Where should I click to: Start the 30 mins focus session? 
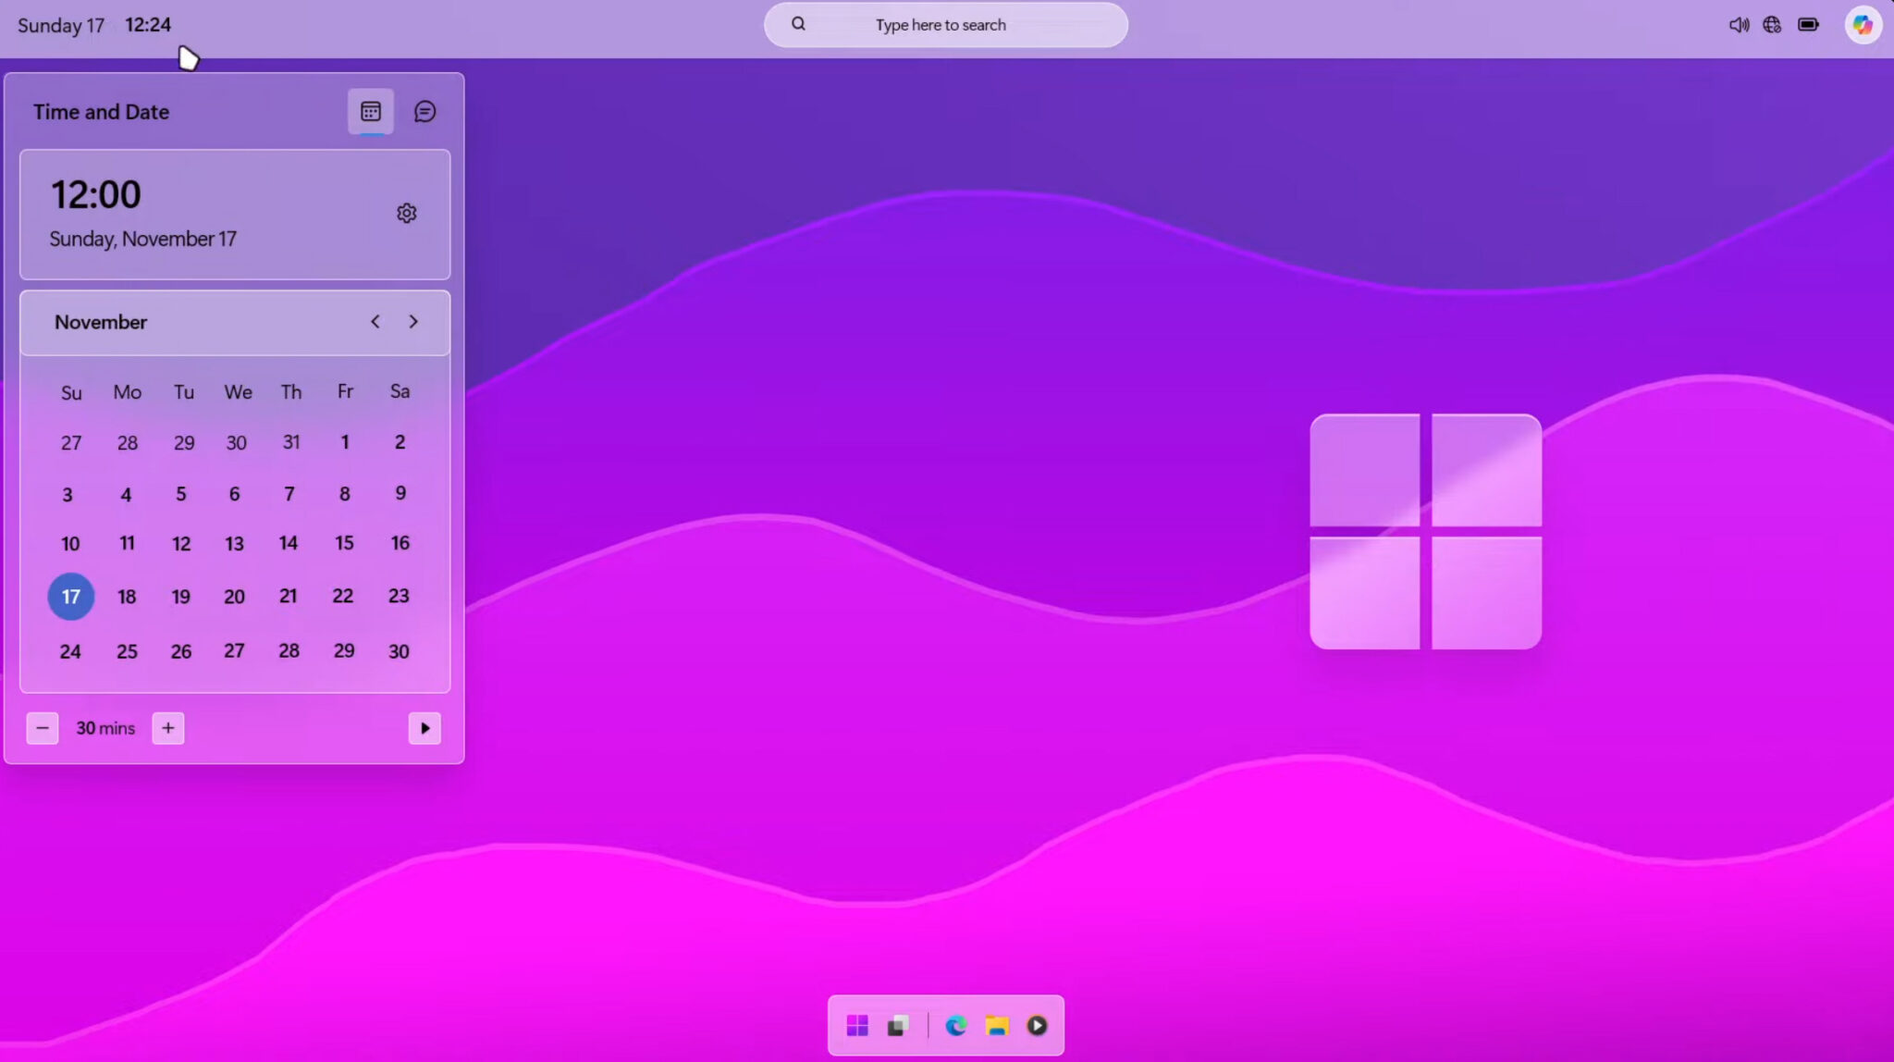(424, 728)
